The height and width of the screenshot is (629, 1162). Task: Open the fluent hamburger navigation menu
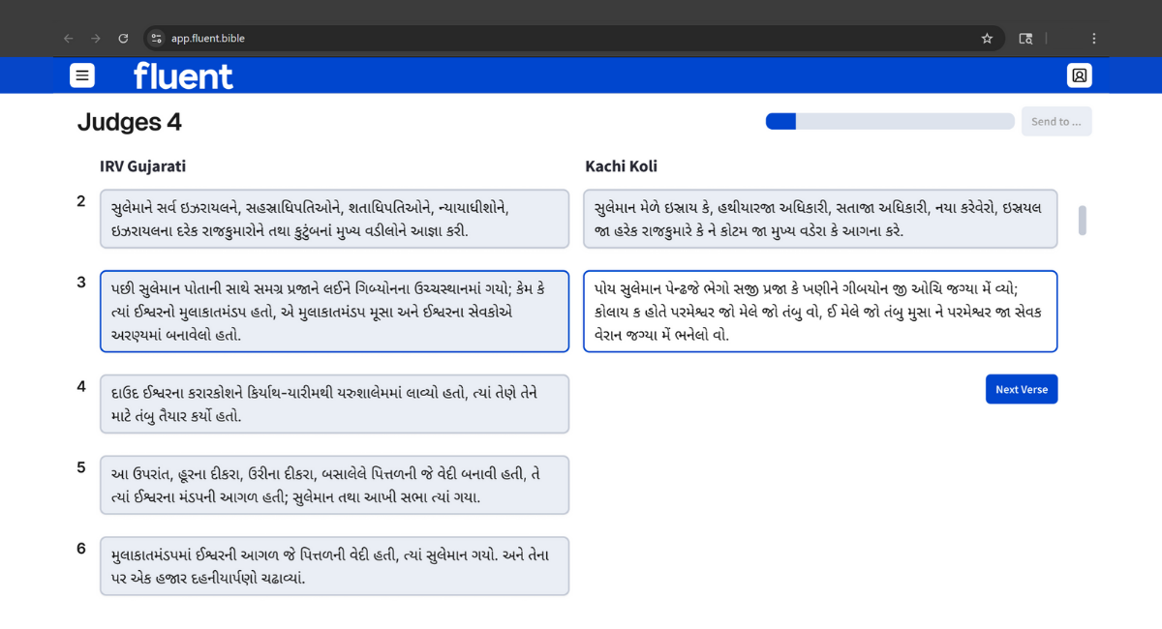coord(82,75)
